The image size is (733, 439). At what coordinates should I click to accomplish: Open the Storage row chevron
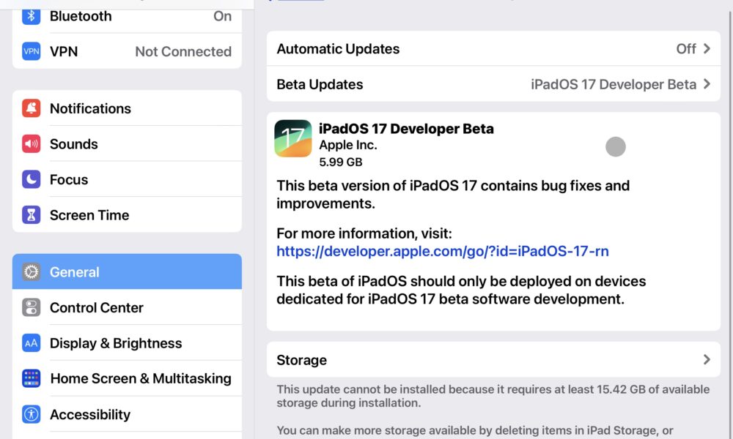tap(707, 360)
